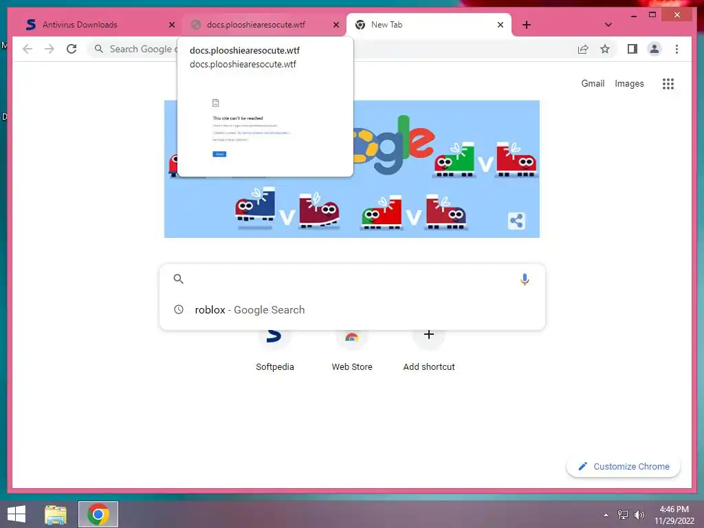Open the volume control tray icon

pyautogui.click(x=639, y=514)
